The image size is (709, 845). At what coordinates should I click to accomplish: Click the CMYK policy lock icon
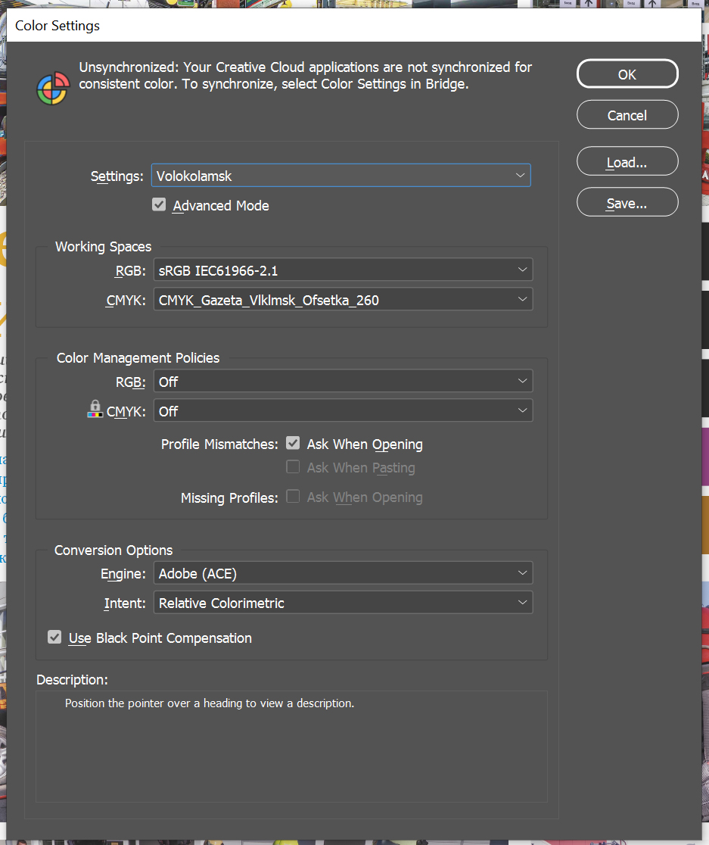pyautogui.click(x=95, y=409)
